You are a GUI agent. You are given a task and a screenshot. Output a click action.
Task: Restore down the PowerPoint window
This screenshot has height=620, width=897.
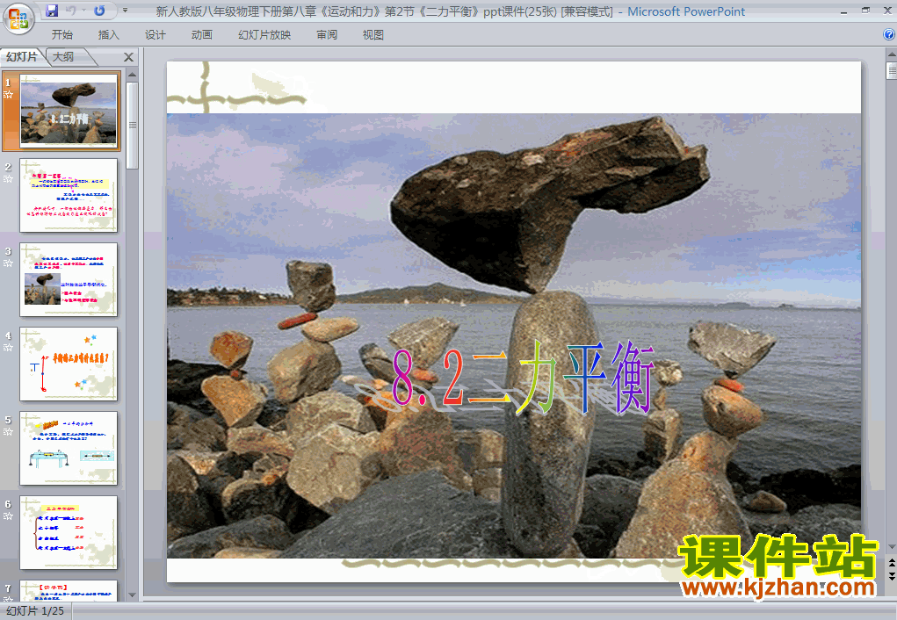[x=865, y=11]
